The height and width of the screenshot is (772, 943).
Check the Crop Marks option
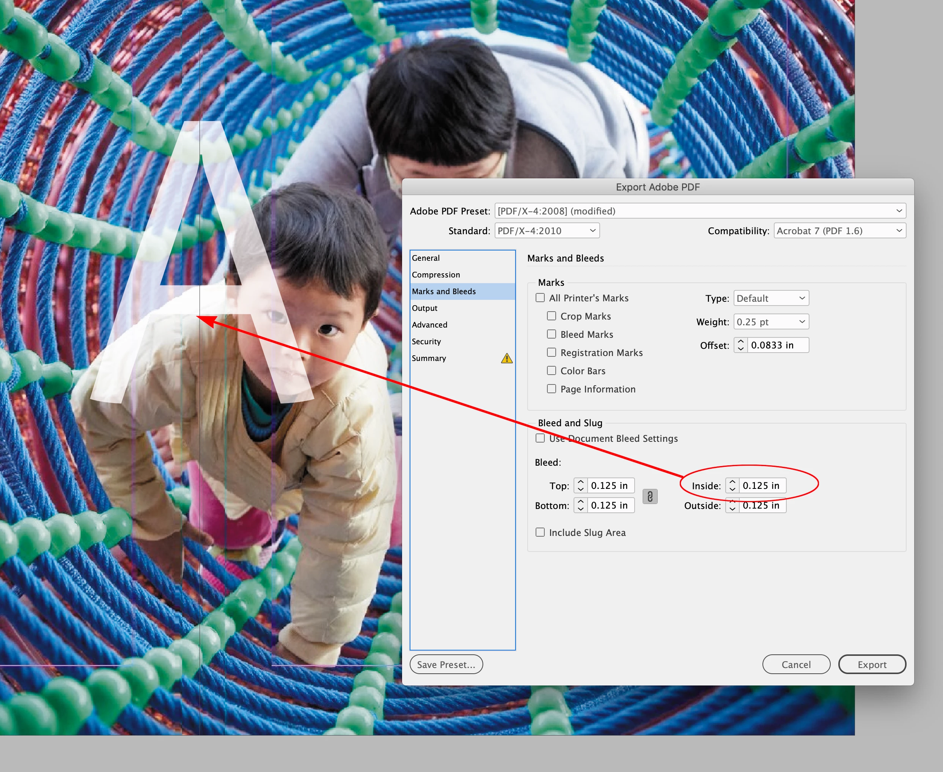(x=552, y=316)
